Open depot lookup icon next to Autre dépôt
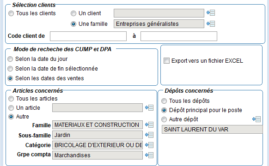The height and width of the screenshot is (166, 269). point(257,119)
